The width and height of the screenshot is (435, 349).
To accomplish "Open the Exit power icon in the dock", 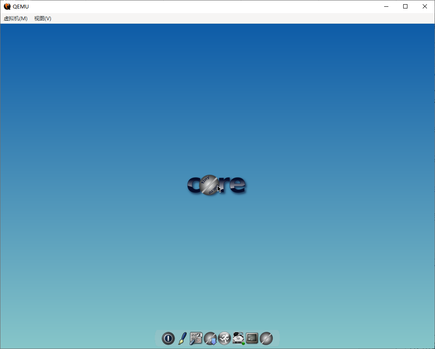I will pyautogui.click(x=168, y=338).
